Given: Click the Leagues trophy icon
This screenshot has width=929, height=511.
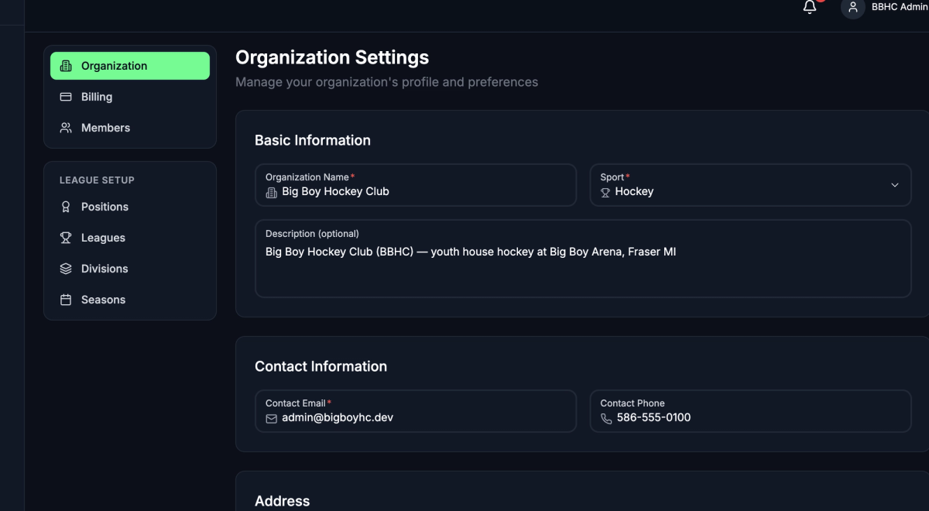Looking at the screenshot, I should point(66,238).
